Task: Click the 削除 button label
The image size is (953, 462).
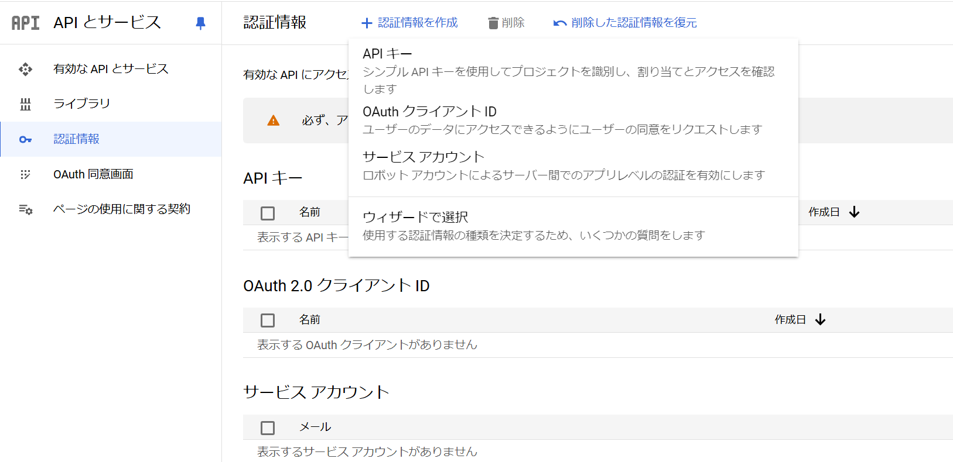Action: pos(513,22)
